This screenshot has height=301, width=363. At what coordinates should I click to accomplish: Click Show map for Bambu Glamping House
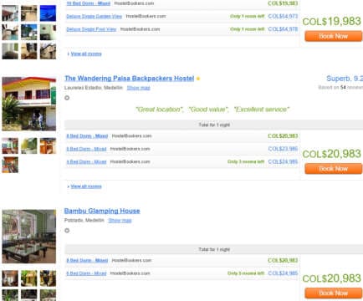[120, 221]
